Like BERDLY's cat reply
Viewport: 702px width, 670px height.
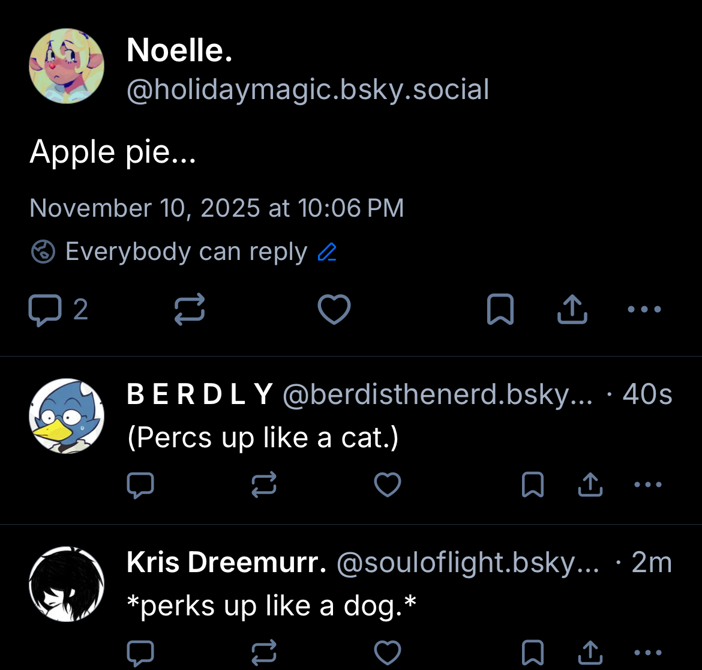coord(387,484)
